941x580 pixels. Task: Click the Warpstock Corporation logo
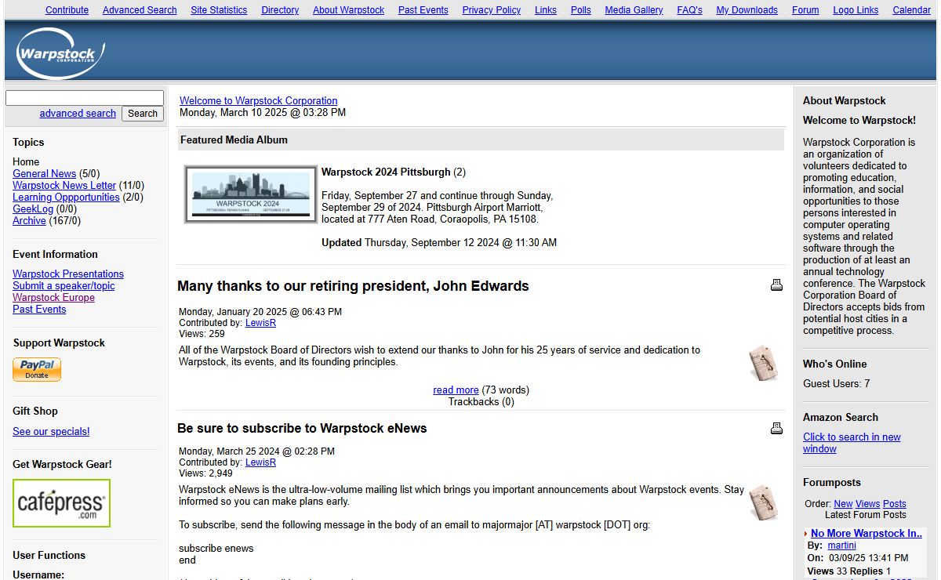(60, 53)
